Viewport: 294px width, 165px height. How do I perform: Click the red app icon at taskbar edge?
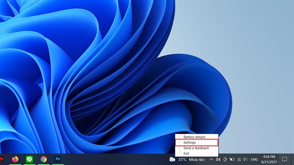pos(1,159)
